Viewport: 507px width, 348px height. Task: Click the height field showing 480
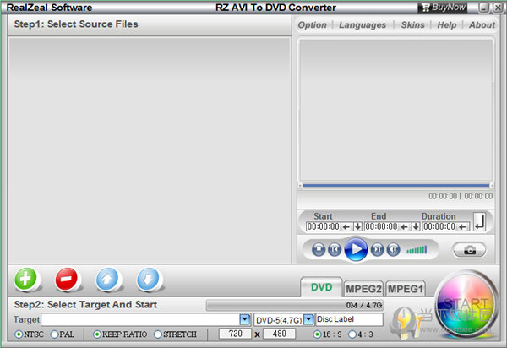(279, 334)
